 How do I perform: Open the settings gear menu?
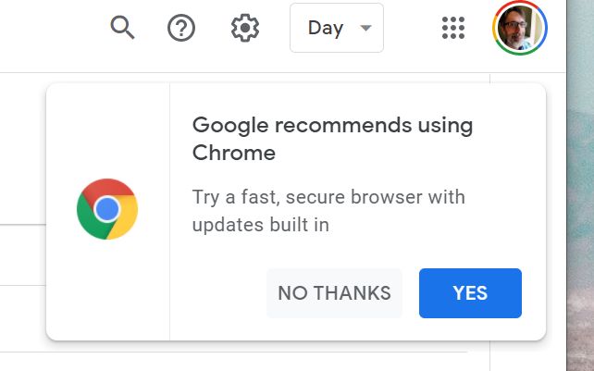pos(244,28)
